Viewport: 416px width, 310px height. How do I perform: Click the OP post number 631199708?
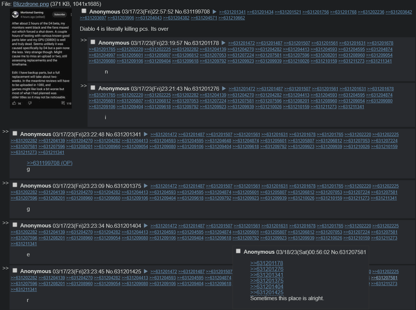pyautogui.click(x=196, y=12)
